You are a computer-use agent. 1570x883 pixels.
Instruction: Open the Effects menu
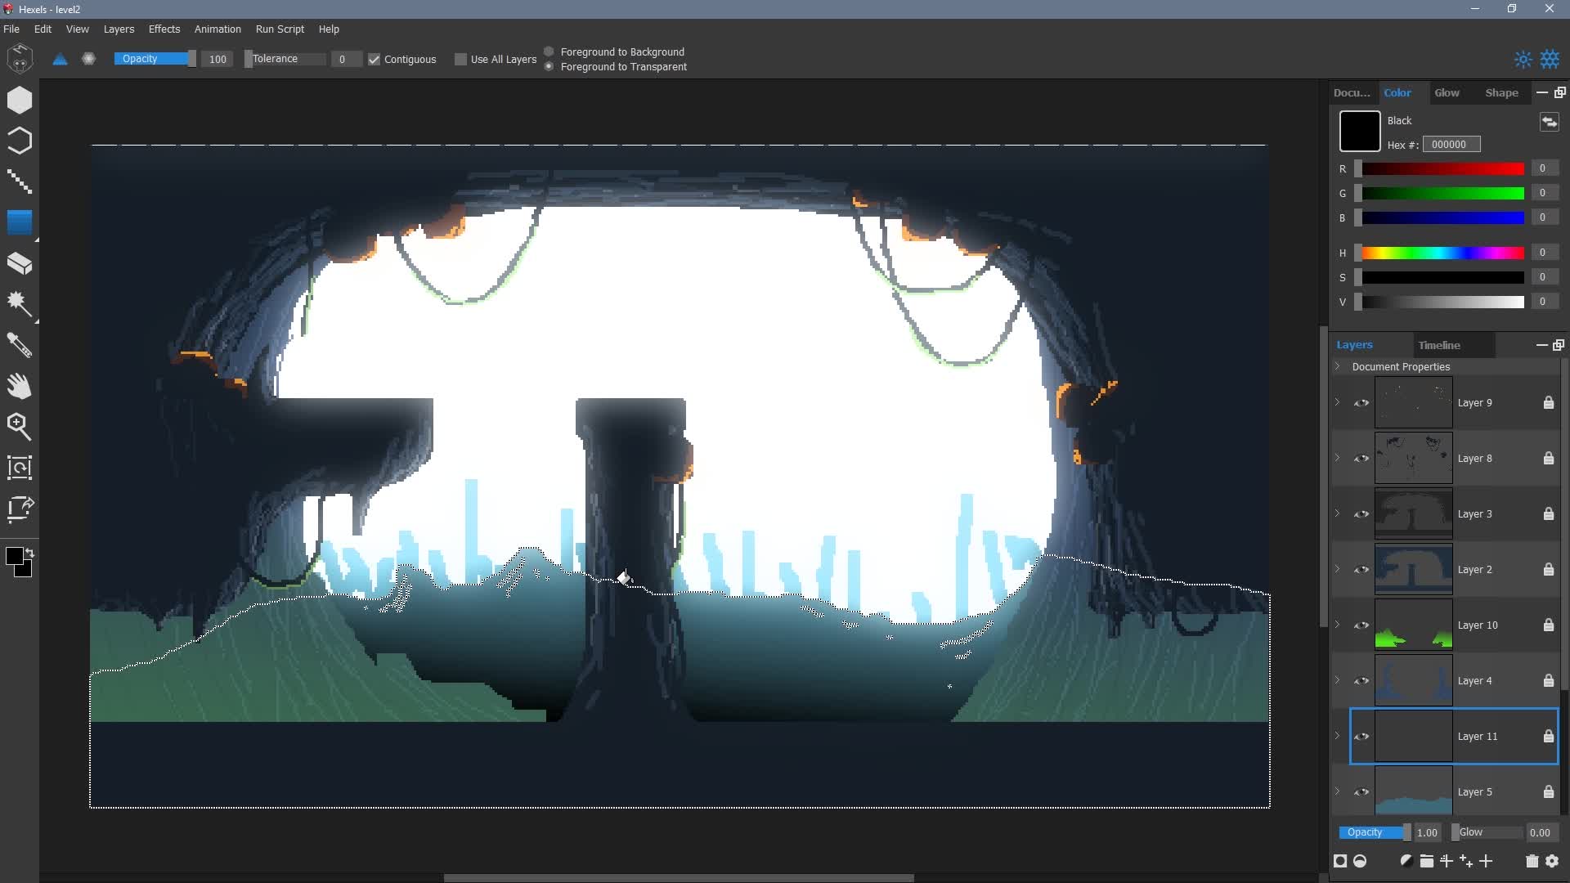(x=164, y=29)
